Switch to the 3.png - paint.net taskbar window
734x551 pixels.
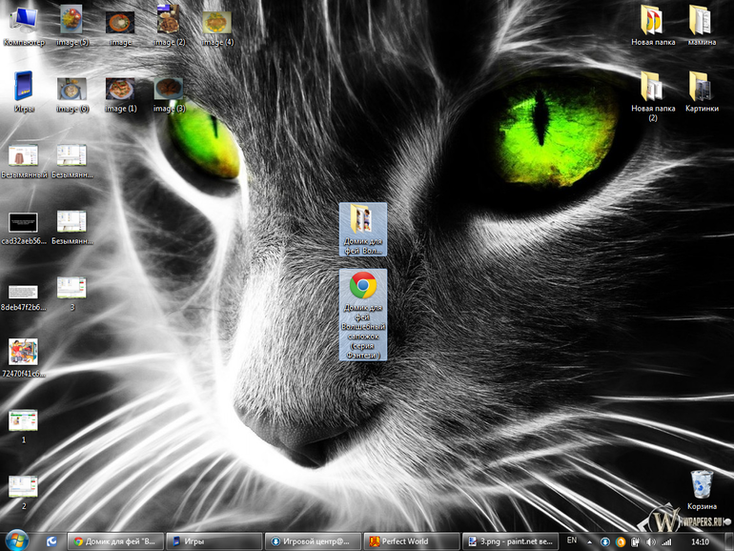point(510,541)
